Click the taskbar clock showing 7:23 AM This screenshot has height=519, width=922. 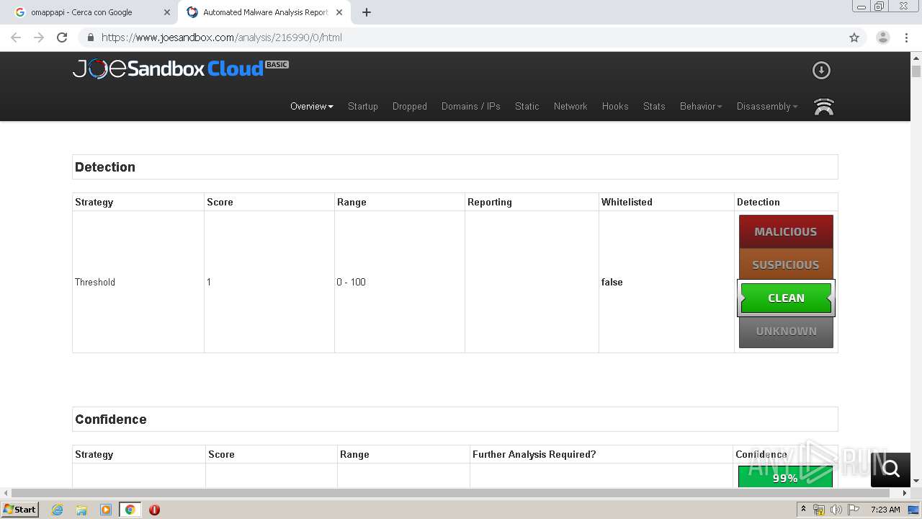coord(885,510)
